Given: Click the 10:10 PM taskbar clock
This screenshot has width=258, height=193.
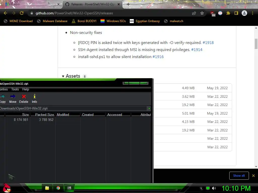Looking at the screenshot, I should 236,188.
